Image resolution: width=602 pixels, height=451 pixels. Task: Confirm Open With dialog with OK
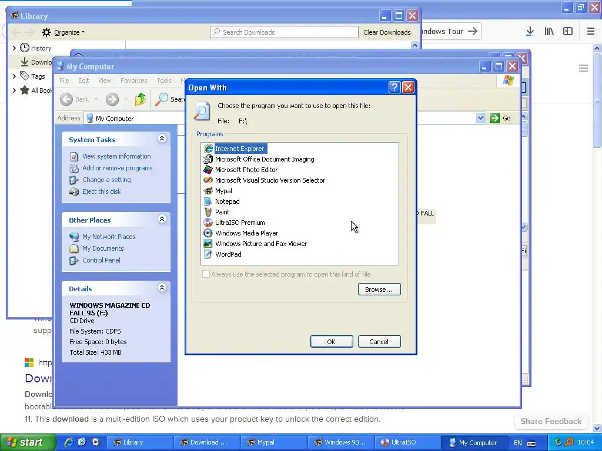(332, 342)
